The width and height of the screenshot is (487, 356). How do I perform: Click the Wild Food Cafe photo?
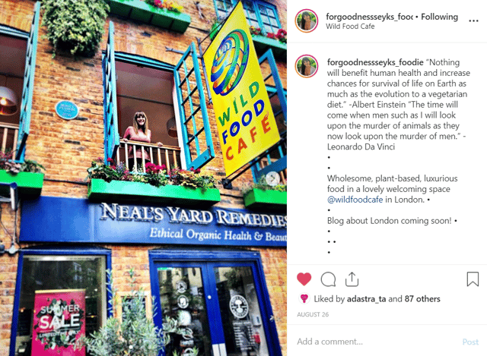tap(143, 178)
